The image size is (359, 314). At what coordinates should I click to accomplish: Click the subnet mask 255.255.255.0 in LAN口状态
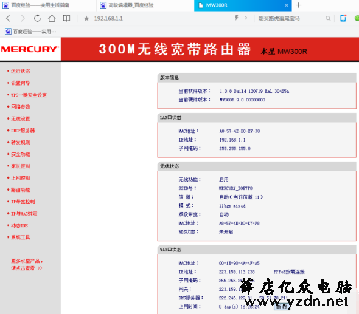[235, 148]
